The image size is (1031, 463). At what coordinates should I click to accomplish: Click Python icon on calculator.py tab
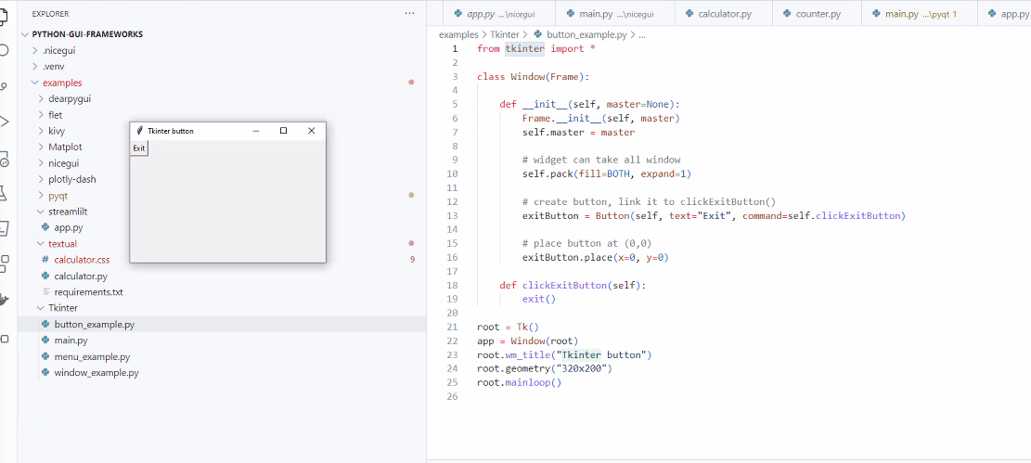689,13
